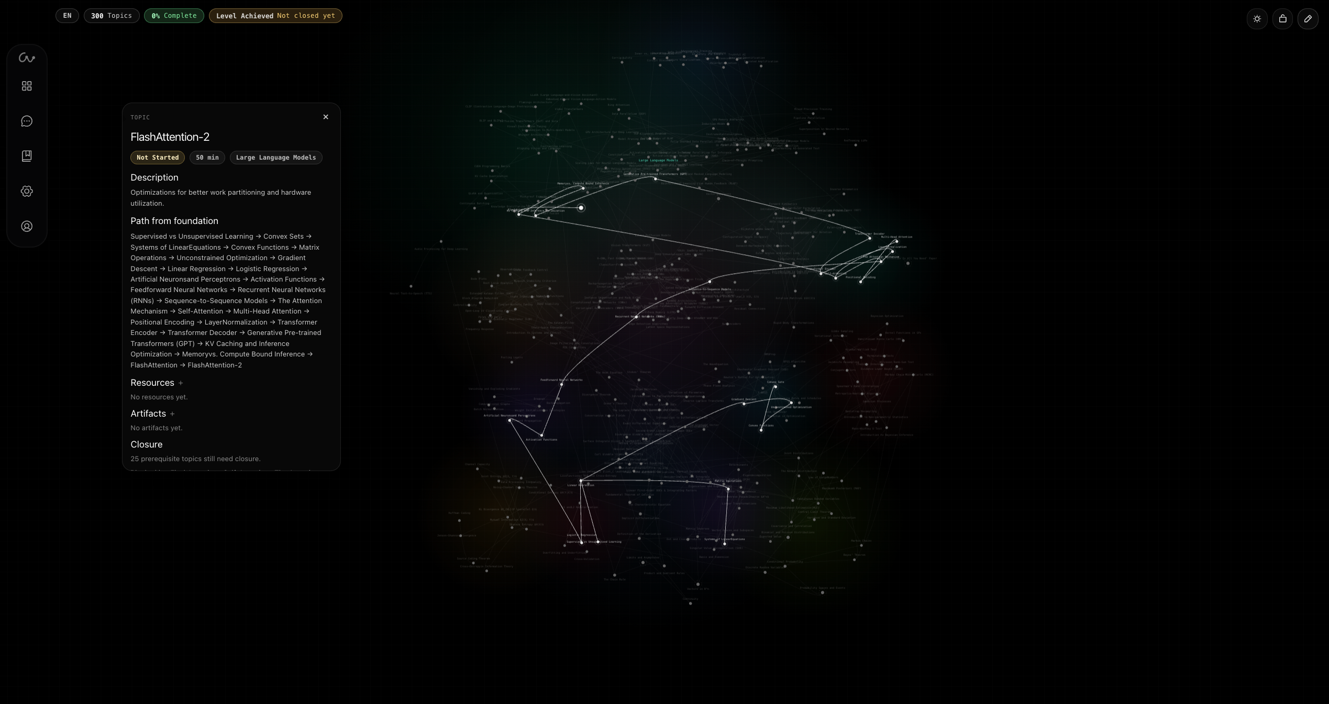The height and width of the screenshot is (704, 1329).
Task: Select the Inverse Kinematics node
Action: point(844,194)
